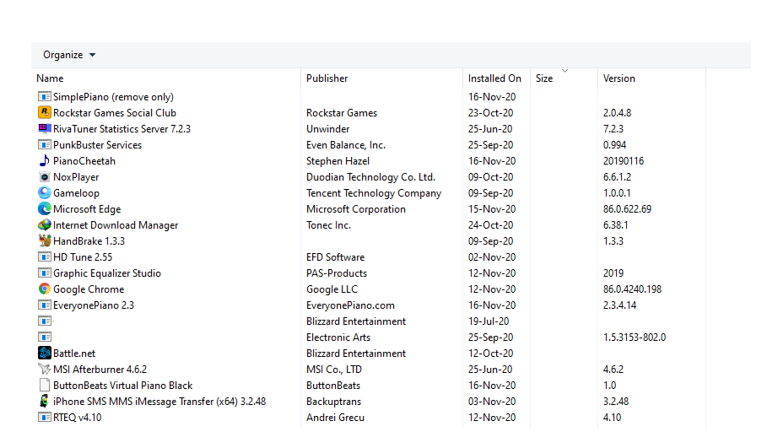Click the HD Tune 2.55 icon
Image resolution: width=767 pixels, height=448 pixels.
coord(45,256)
